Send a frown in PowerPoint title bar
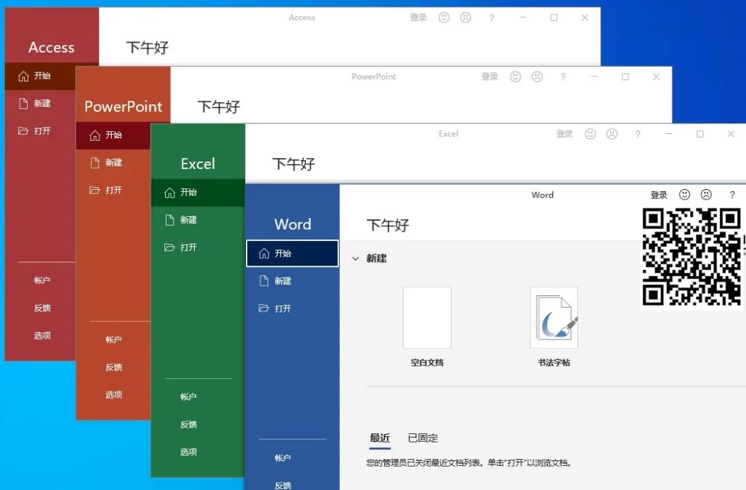Image resolution: width=746 pixels, height=490 pixels. (537, 77)
